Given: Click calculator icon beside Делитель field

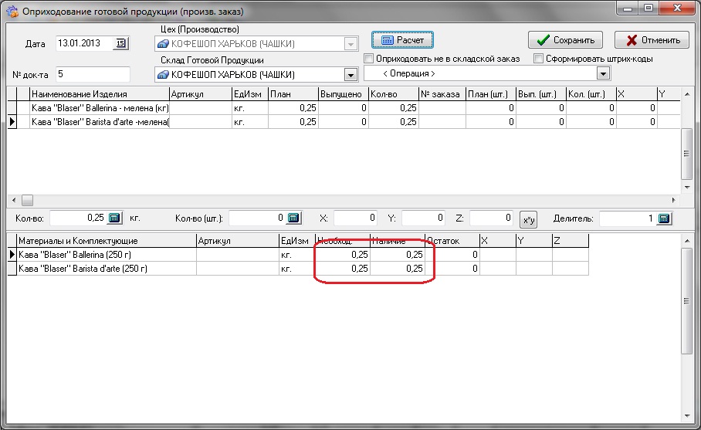Looking at the screenshot, I should [x=663, y=218].
